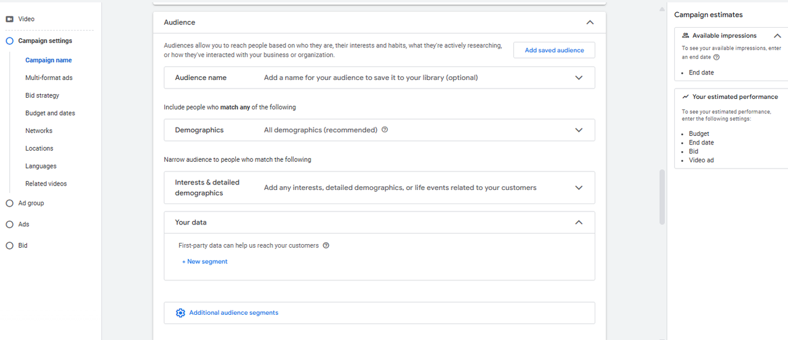
Task: Click the New segment link
Action: (205, 262)
